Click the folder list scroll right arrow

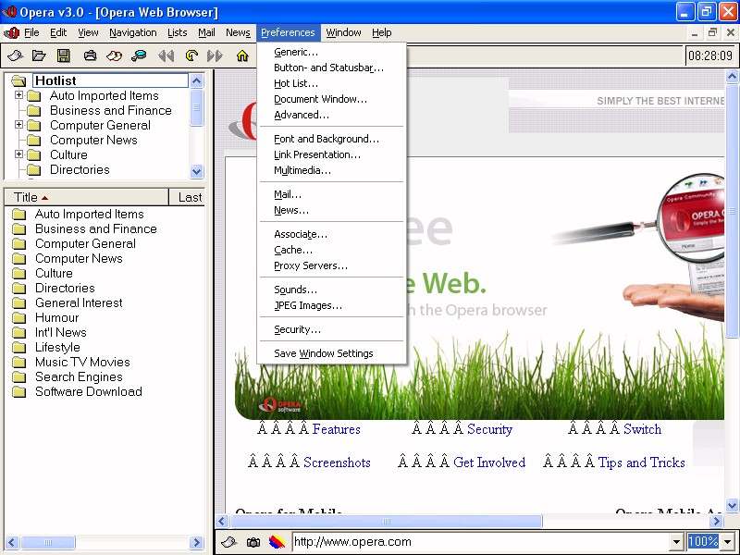click(196, 542)
